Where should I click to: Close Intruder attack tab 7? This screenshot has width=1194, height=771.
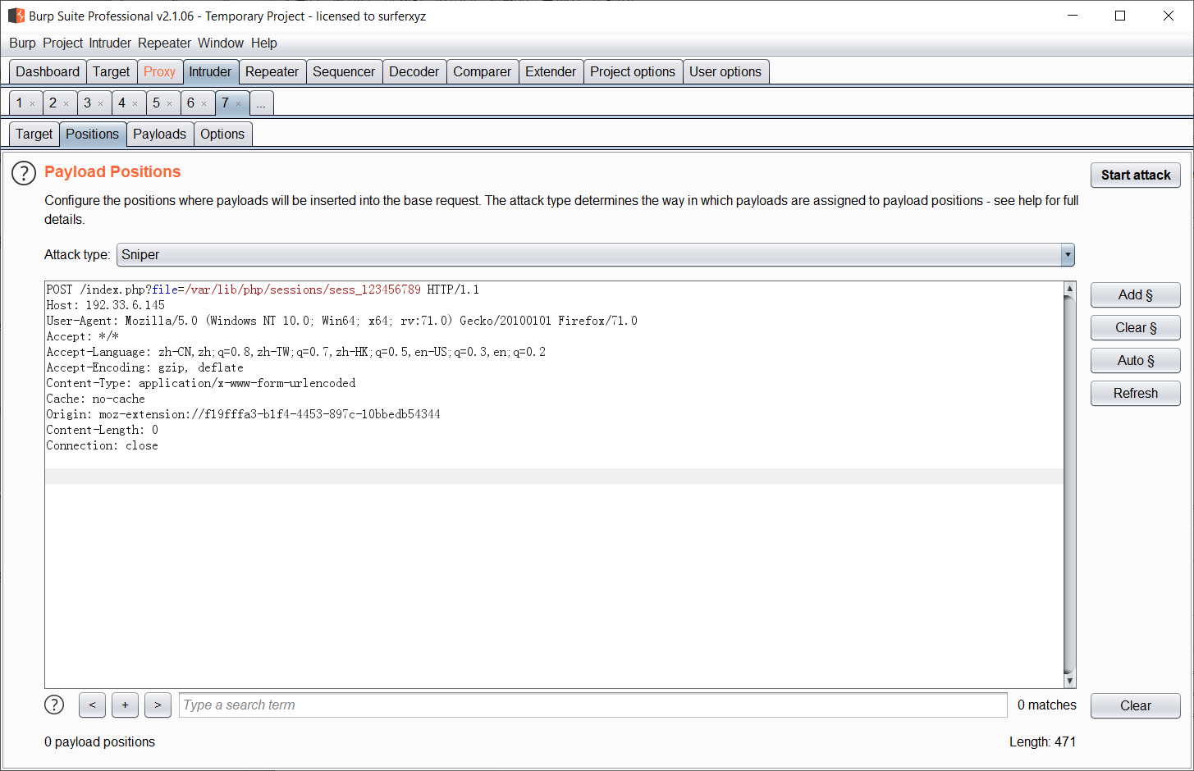click(x=239, y=103)
